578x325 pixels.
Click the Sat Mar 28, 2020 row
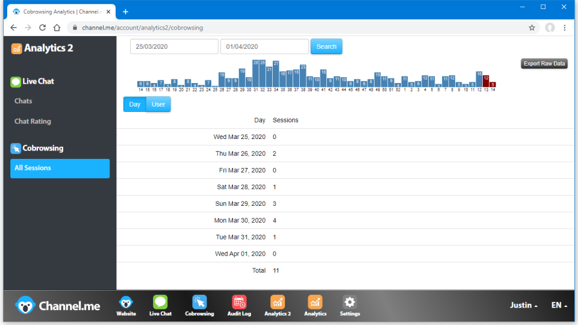pyautogui.click(x=346, y=187)
